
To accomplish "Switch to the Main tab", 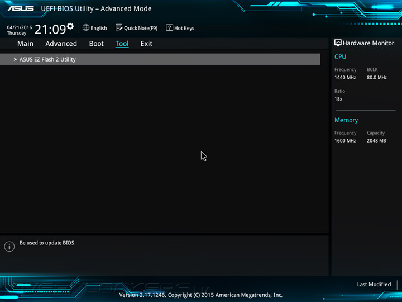I will [25, 44].
